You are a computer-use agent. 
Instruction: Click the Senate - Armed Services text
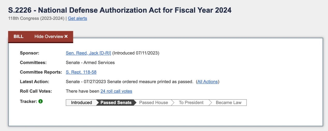(x=90, y=63)
